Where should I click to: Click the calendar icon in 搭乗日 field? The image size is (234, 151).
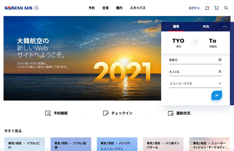click(x=220, y=60)
